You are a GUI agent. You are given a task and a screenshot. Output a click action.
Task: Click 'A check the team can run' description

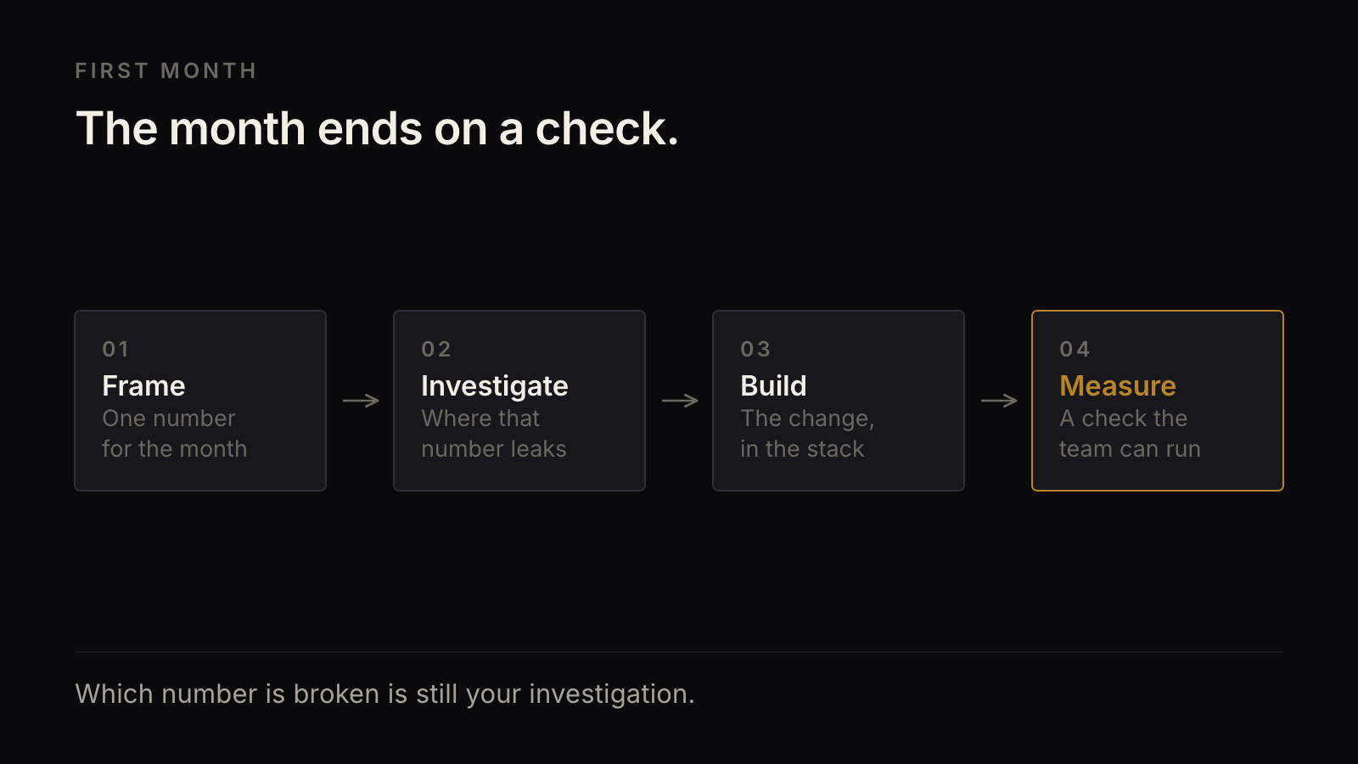[1130, 434]
